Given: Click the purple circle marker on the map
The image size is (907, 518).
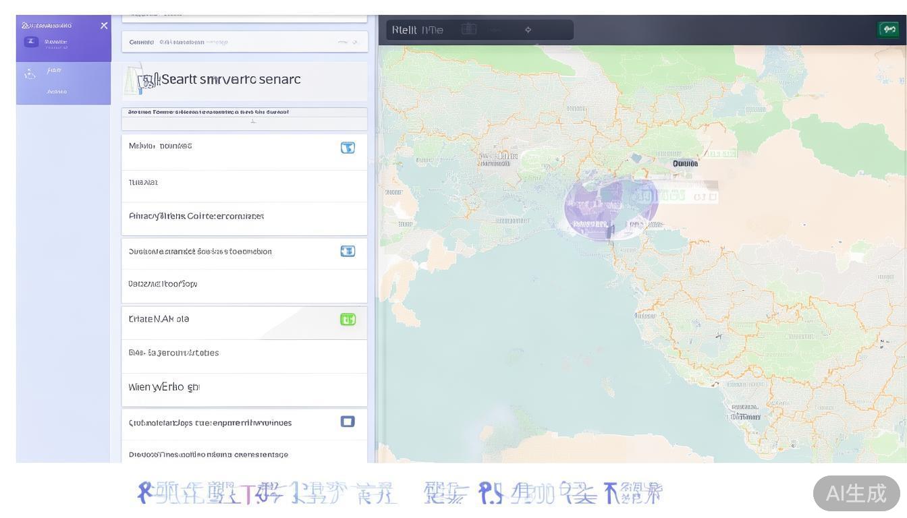Looking at the screenshot, I should (x=610, y=208).
